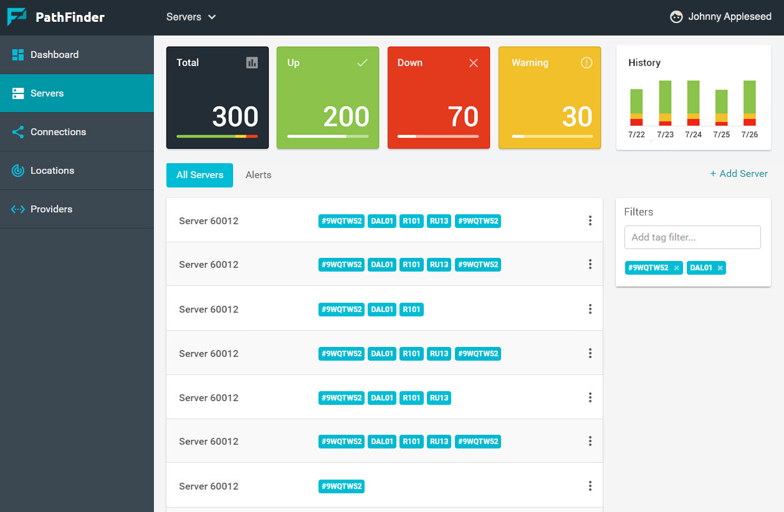This screenshot has height=512, width=784.
Task: Remove the #9WQTW52 filter tag
Action: (x=676, y=268)
